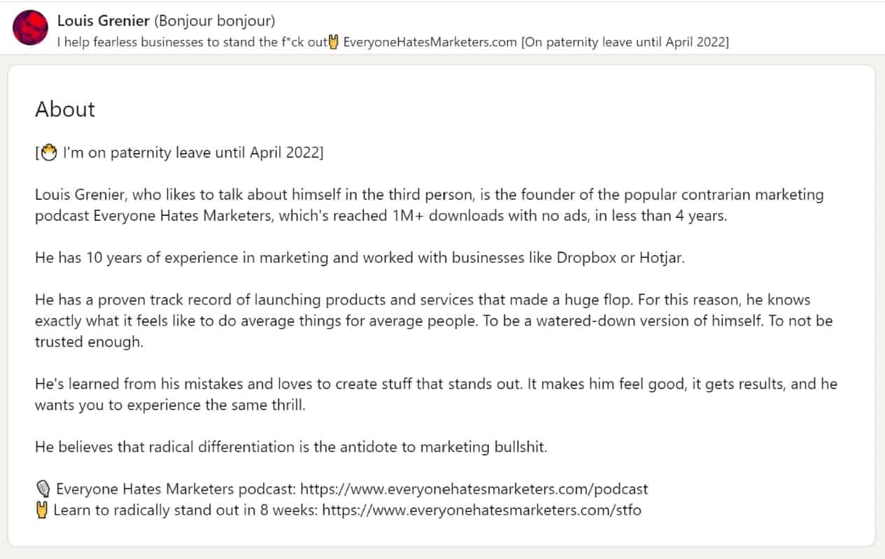This screenshot has width=885, height=559.
Task: Open the everyonehatesmarketers.com/stfo URL
Action: [481, 510]
